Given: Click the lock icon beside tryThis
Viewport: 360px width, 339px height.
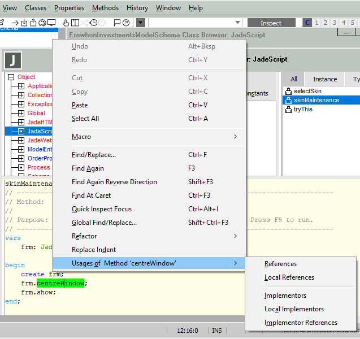Looking at the screenshot, I should coord(288,109).
